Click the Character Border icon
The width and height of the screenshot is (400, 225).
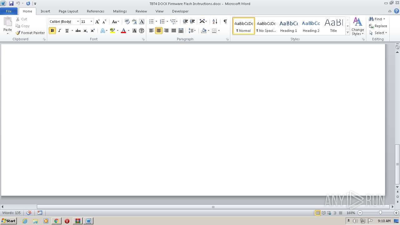click(x=142, y=22)
